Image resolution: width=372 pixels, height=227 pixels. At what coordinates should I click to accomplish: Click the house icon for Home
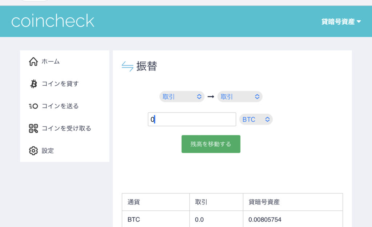[x=33, y=62]
